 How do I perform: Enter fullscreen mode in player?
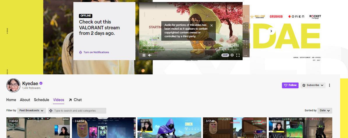pyautogui.click(x=238, y=55)
